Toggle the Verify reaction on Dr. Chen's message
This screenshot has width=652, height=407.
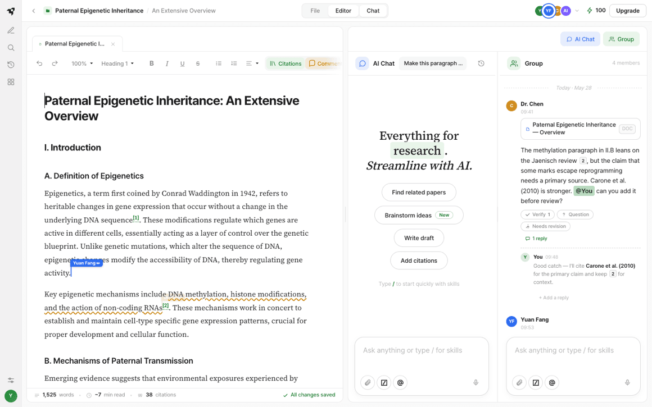[x=537, y=214]
